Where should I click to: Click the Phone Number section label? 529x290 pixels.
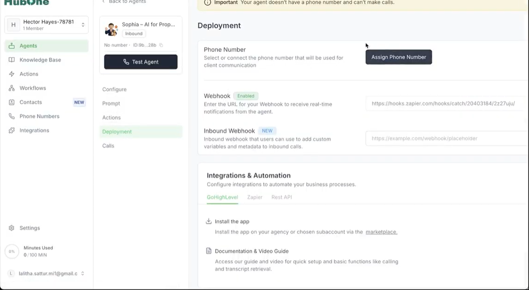(225, 49)
